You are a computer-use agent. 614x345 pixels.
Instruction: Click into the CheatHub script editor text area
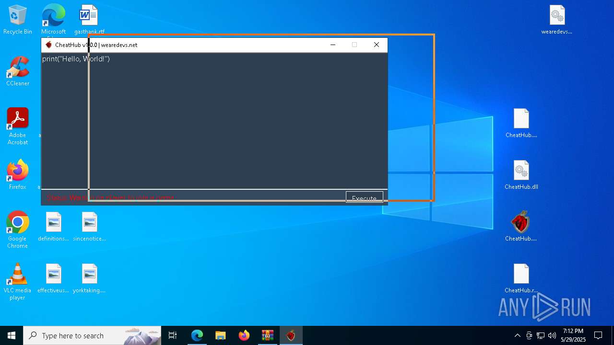[214, 121]
